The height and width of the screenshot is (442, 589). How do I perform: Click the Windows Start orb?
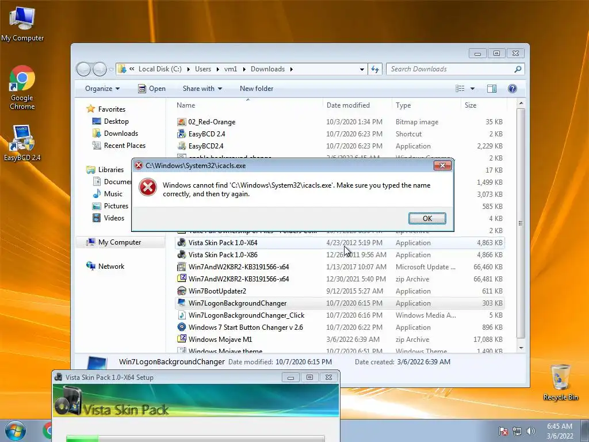click(16, 430)
